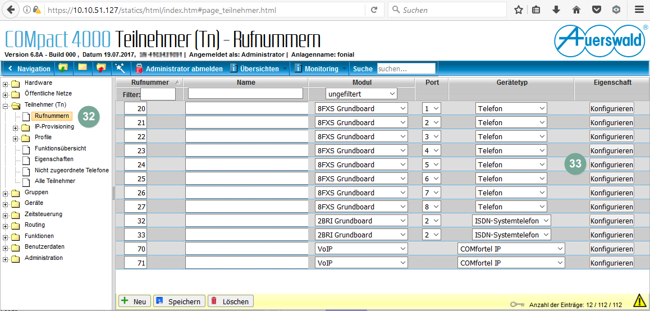Image resolution: width=650 pixels, height=311 pixels.
Task: Click Konfigurieren for Rufnummer 32
Action: click(612, 221)
